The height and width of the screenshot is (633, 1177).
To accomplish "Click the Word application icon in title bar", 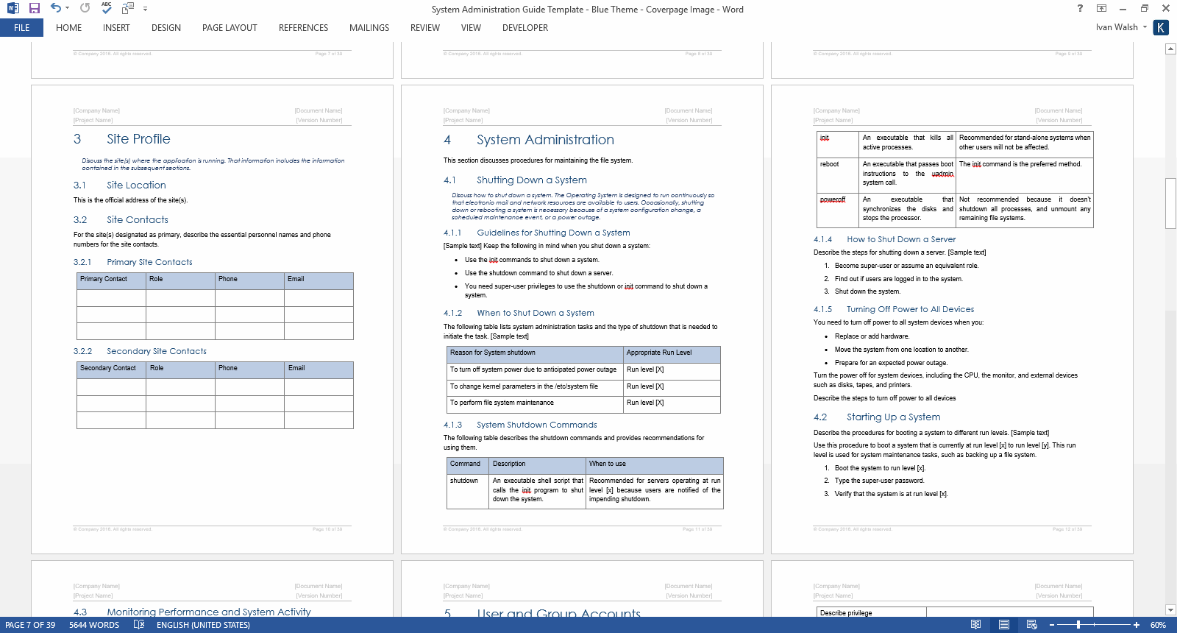I will 13,8.
